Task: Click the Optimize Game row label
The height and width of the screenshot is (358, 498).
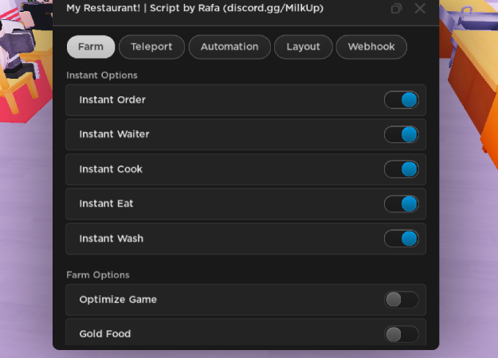Action: pos(118,300)
